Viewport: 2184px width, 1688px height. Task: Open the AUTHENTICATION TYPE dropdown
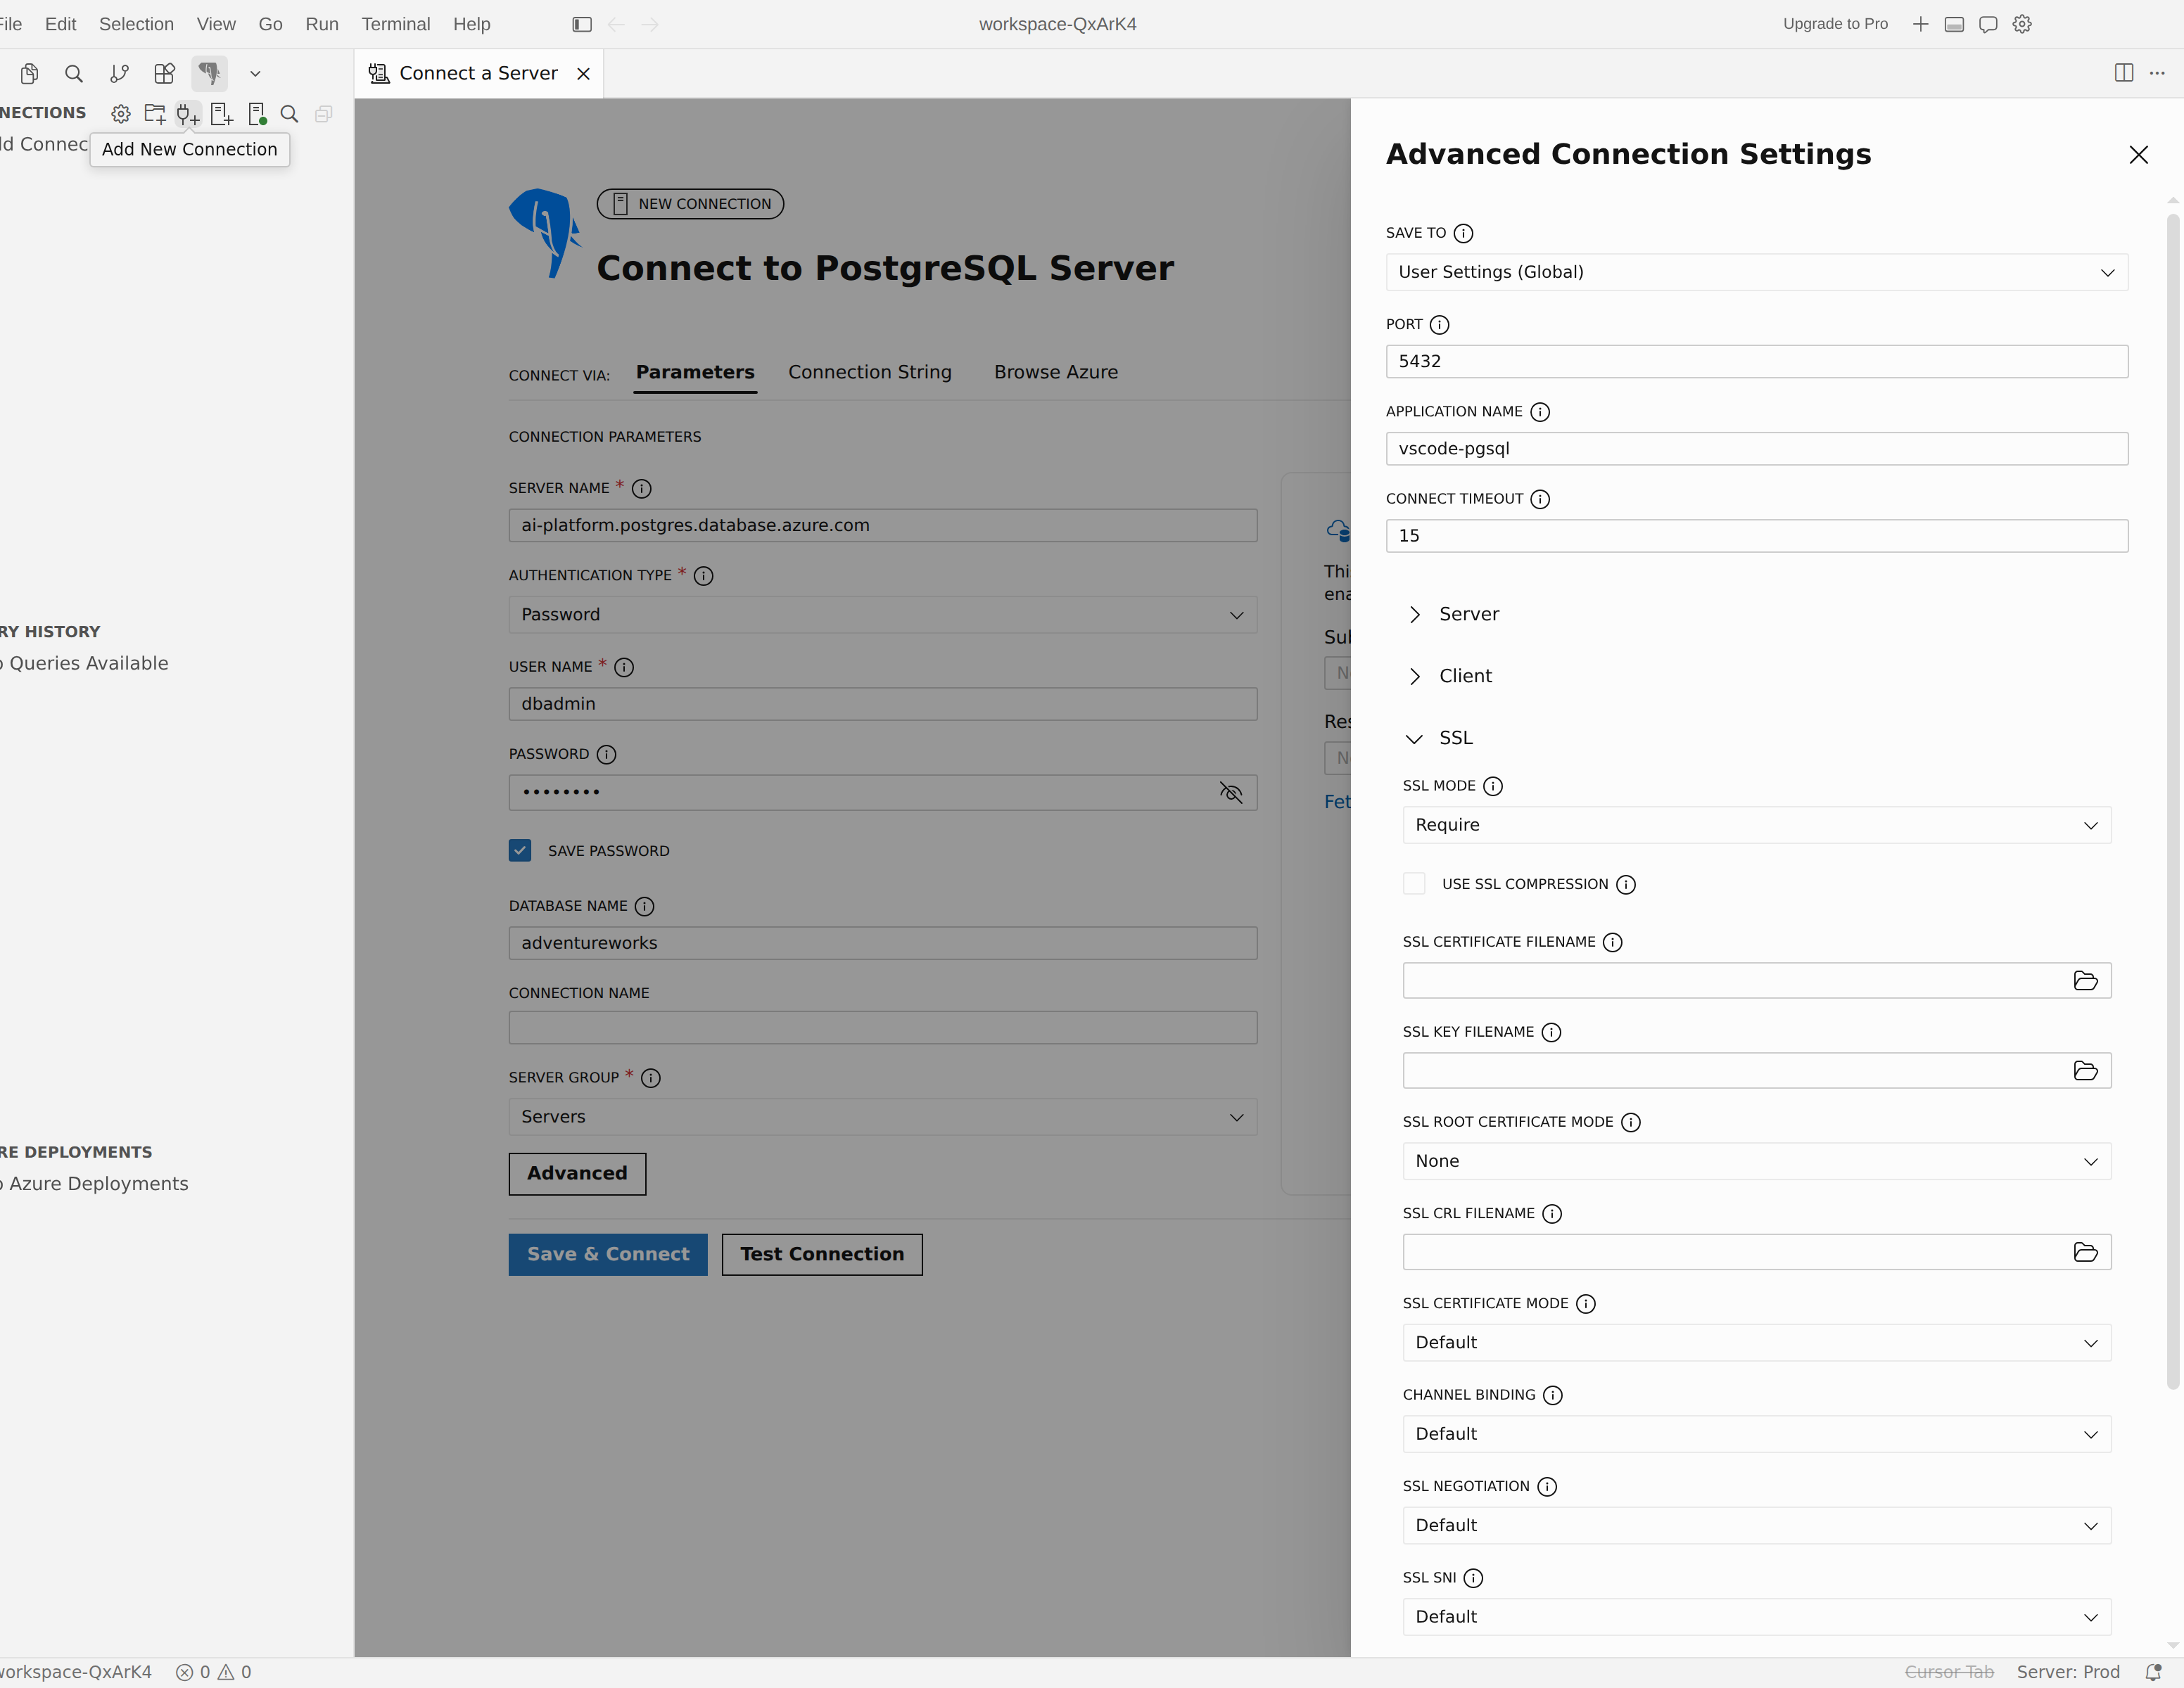pos(882,615)
